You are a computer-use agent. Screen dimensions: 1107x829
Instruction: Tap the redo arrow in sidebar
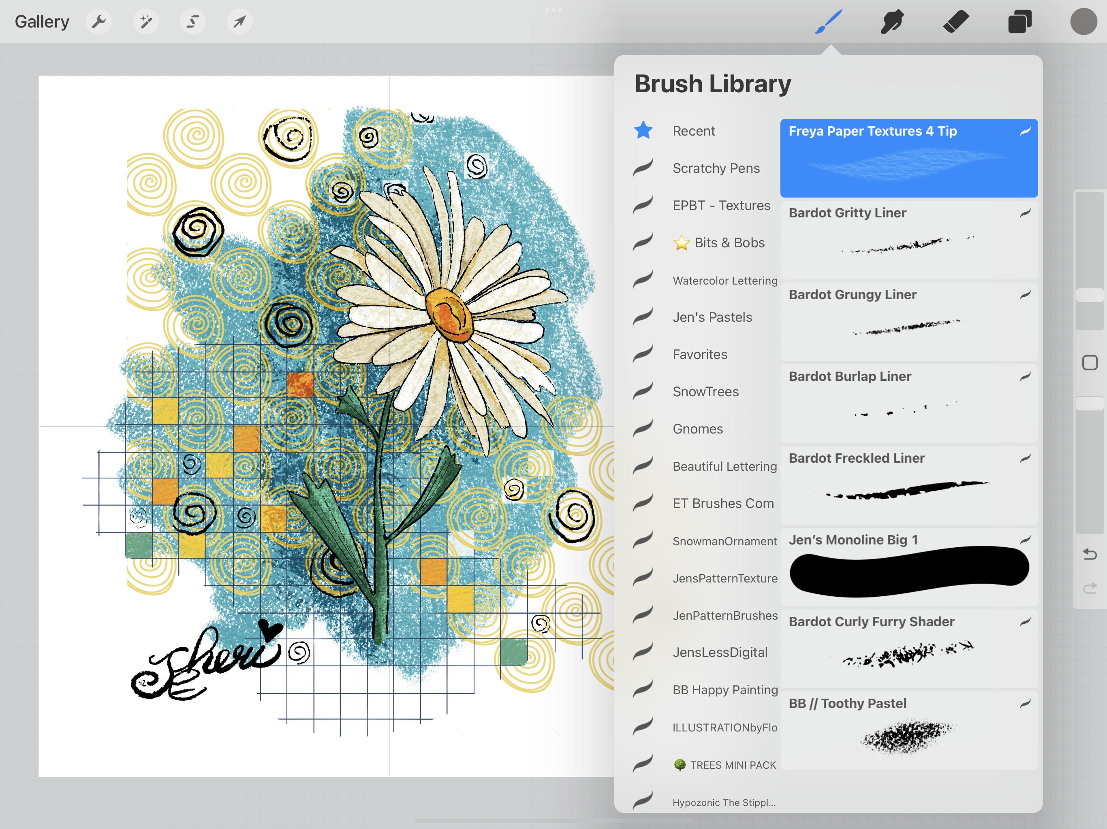[x=1090, y=589]
